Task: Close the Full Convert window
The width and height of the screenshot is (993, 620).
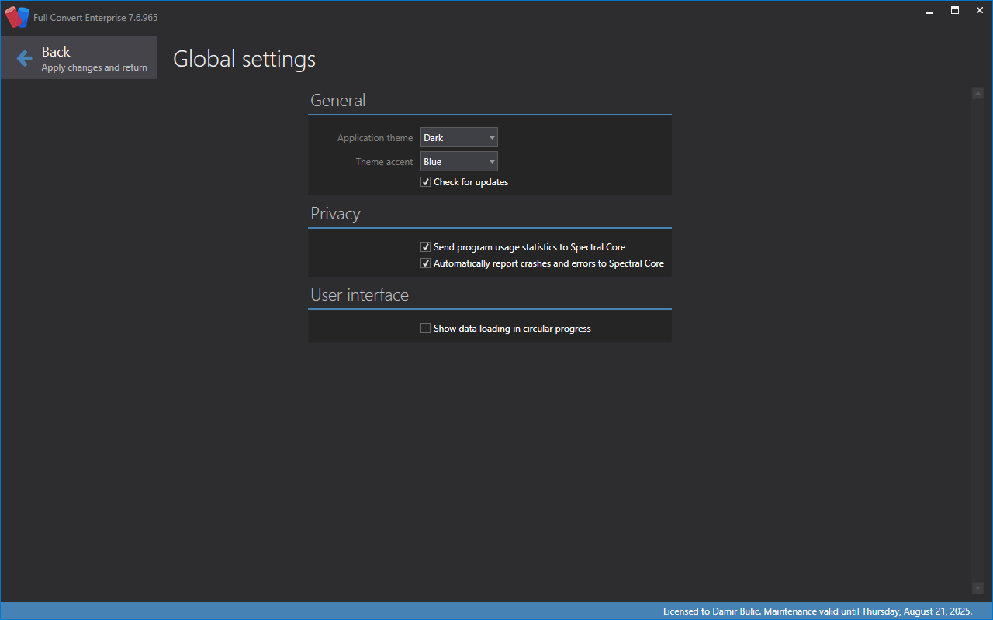Action: [x=979, y=11]
